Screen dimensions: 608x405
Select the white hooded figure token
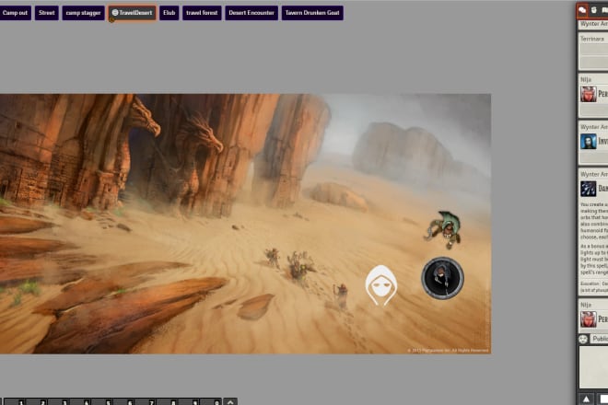pos(381,285)
